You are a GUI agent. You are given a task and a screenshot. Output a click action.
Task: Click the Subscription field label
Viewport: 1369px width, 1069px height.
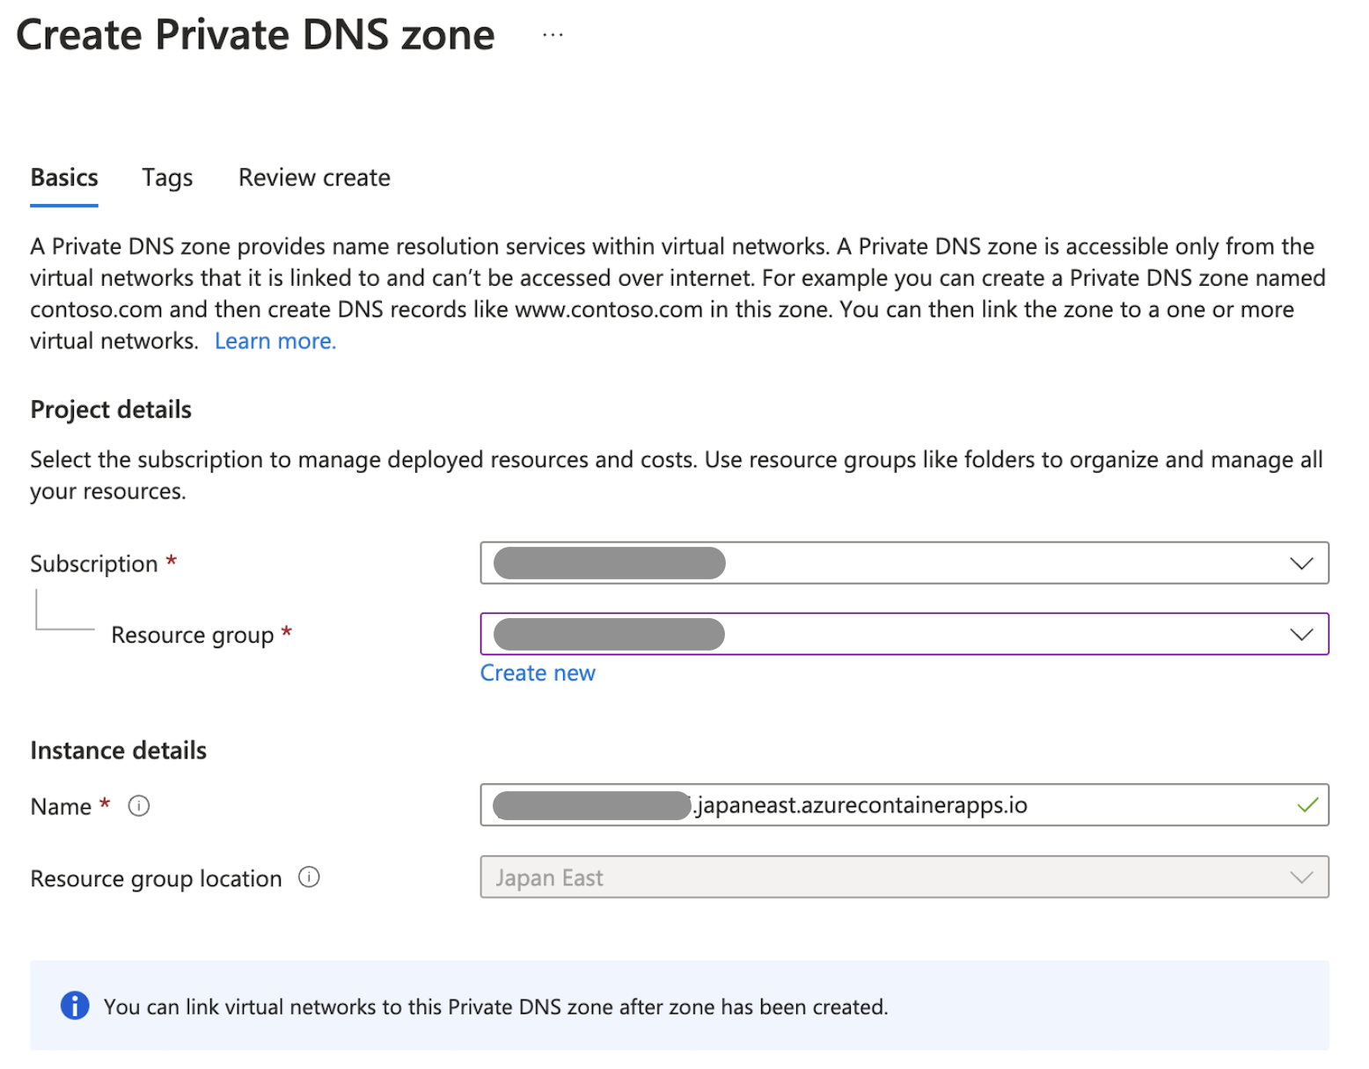click(94, 564)
